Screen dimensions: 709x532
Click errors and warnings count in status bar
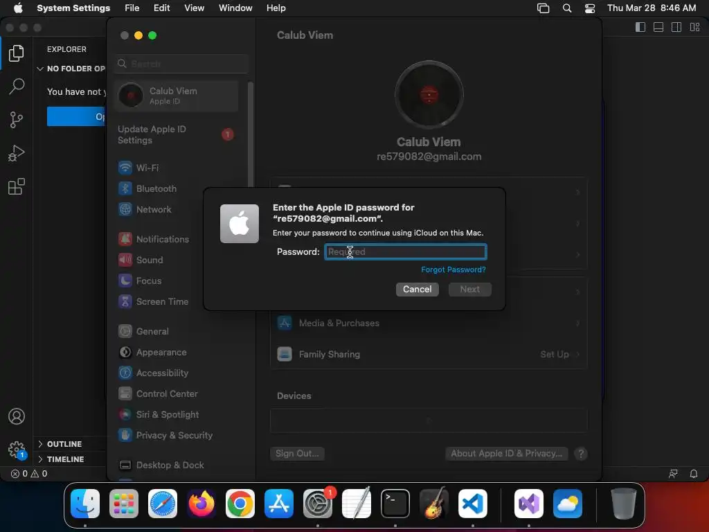29,474
